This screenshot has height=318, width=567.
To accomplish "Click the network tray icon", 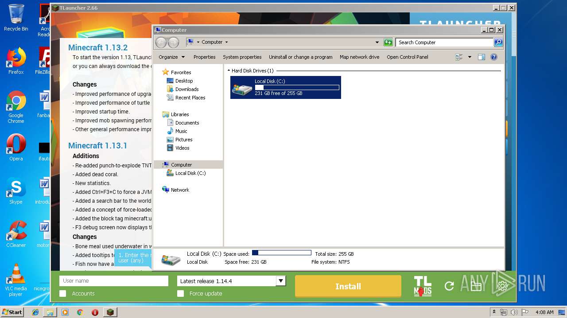I will [504, 312].
